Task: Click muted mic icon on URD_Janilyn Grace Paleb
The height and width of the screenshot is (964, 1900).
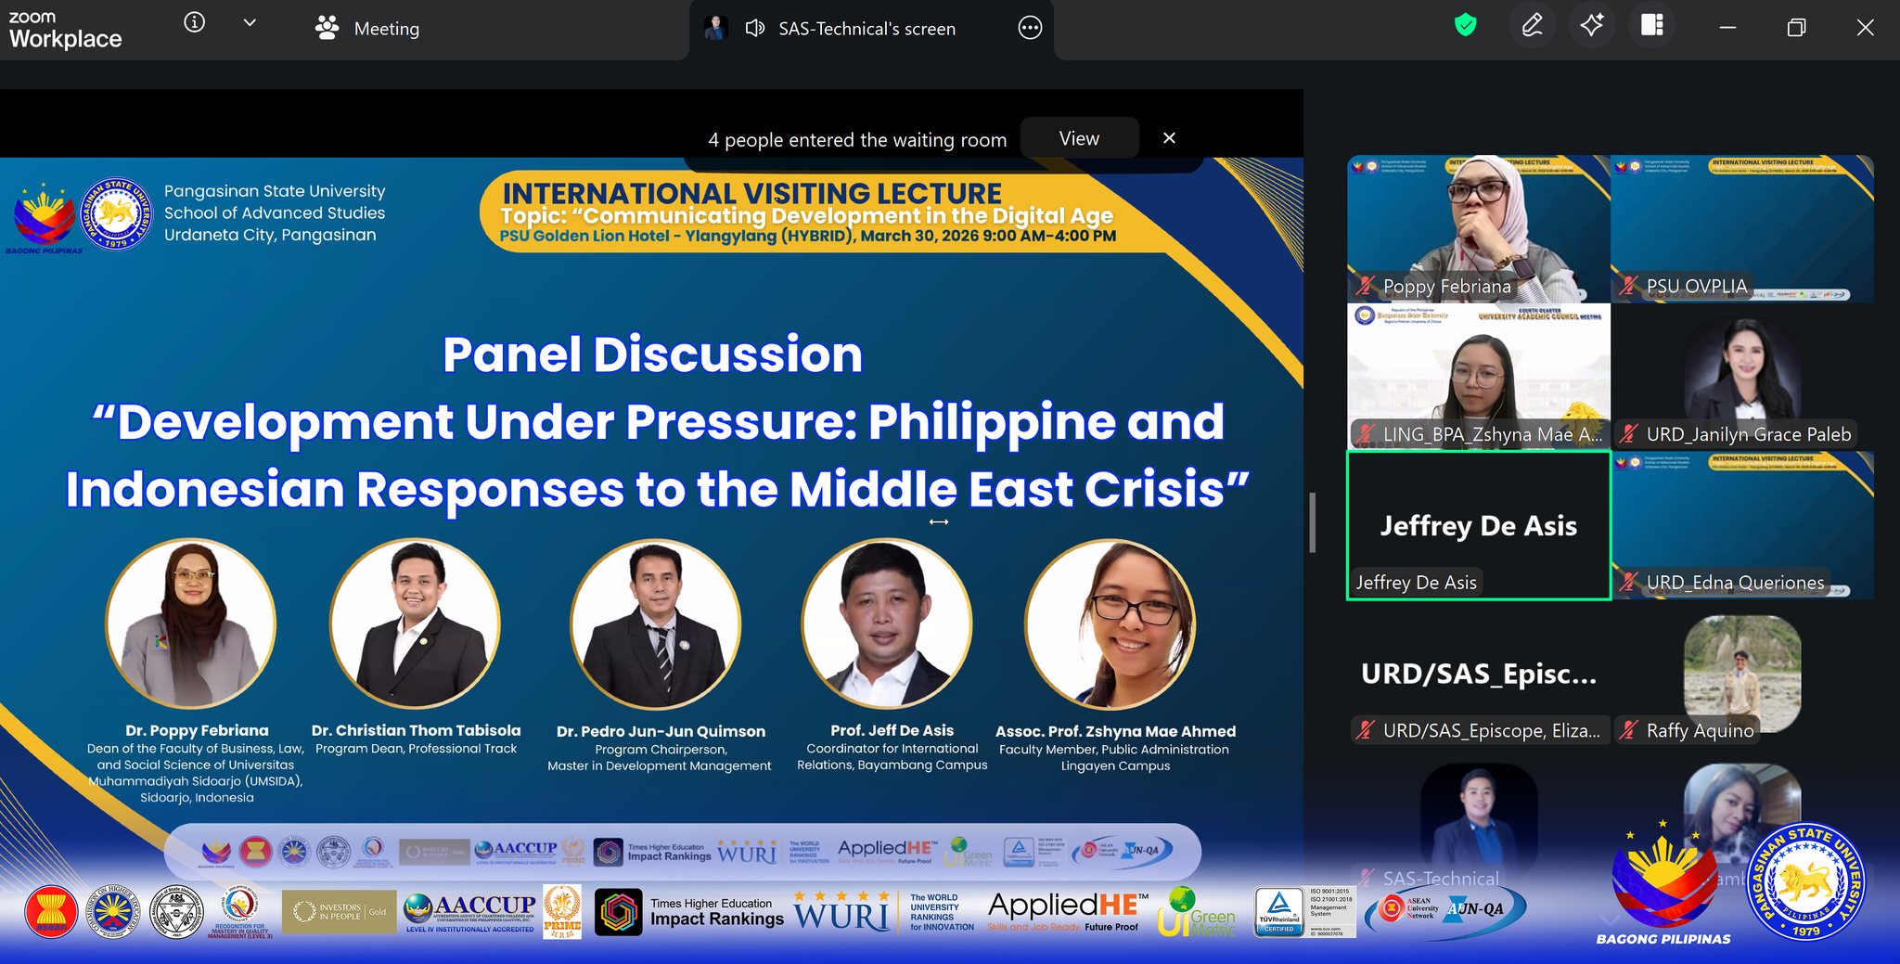Action: point(1628,434)
